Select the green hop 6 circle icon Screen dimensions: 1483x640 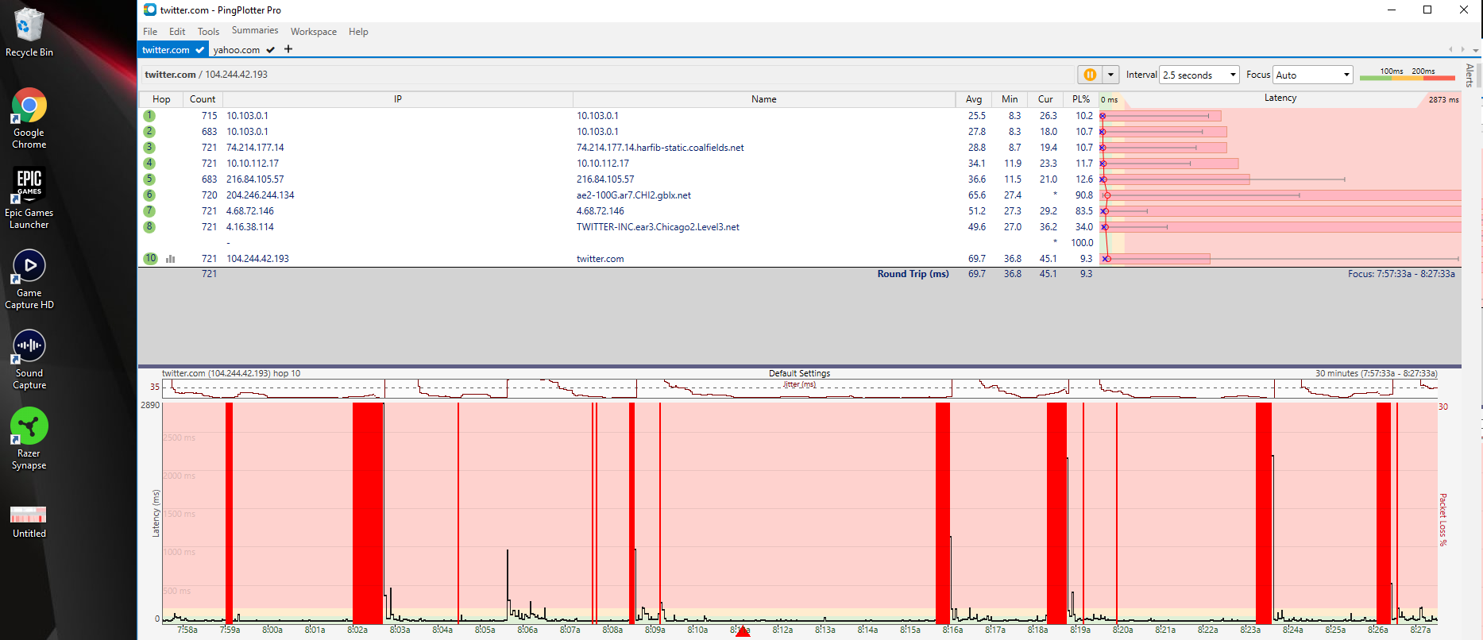coord(149,195)
